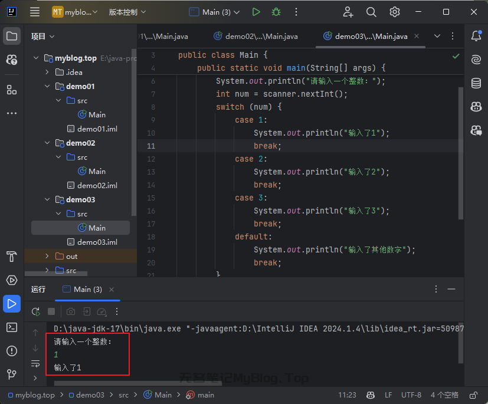
Task: Click the 11:23 line-column indicator
Action: pos(347,395)
